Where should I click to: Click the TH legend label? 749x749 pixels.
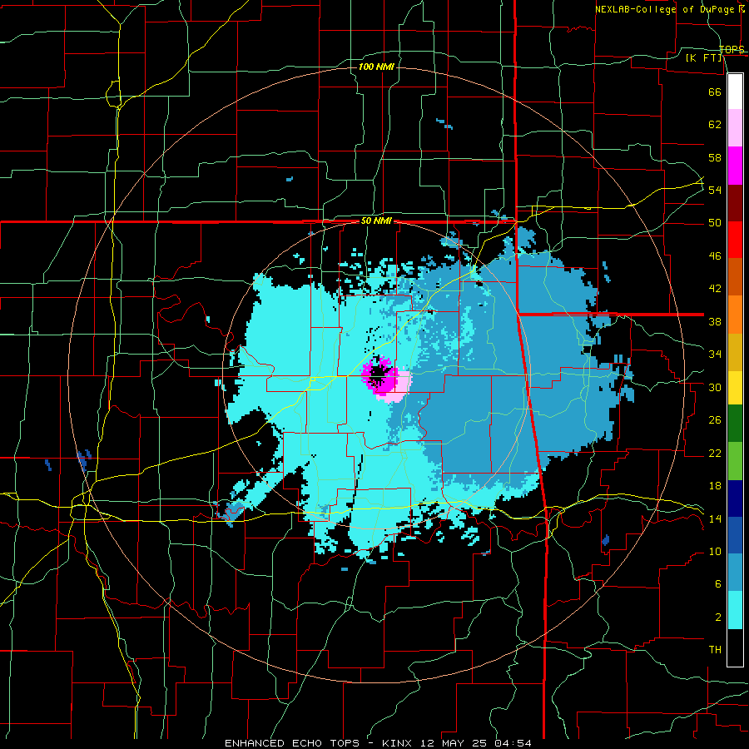(715, 650)
